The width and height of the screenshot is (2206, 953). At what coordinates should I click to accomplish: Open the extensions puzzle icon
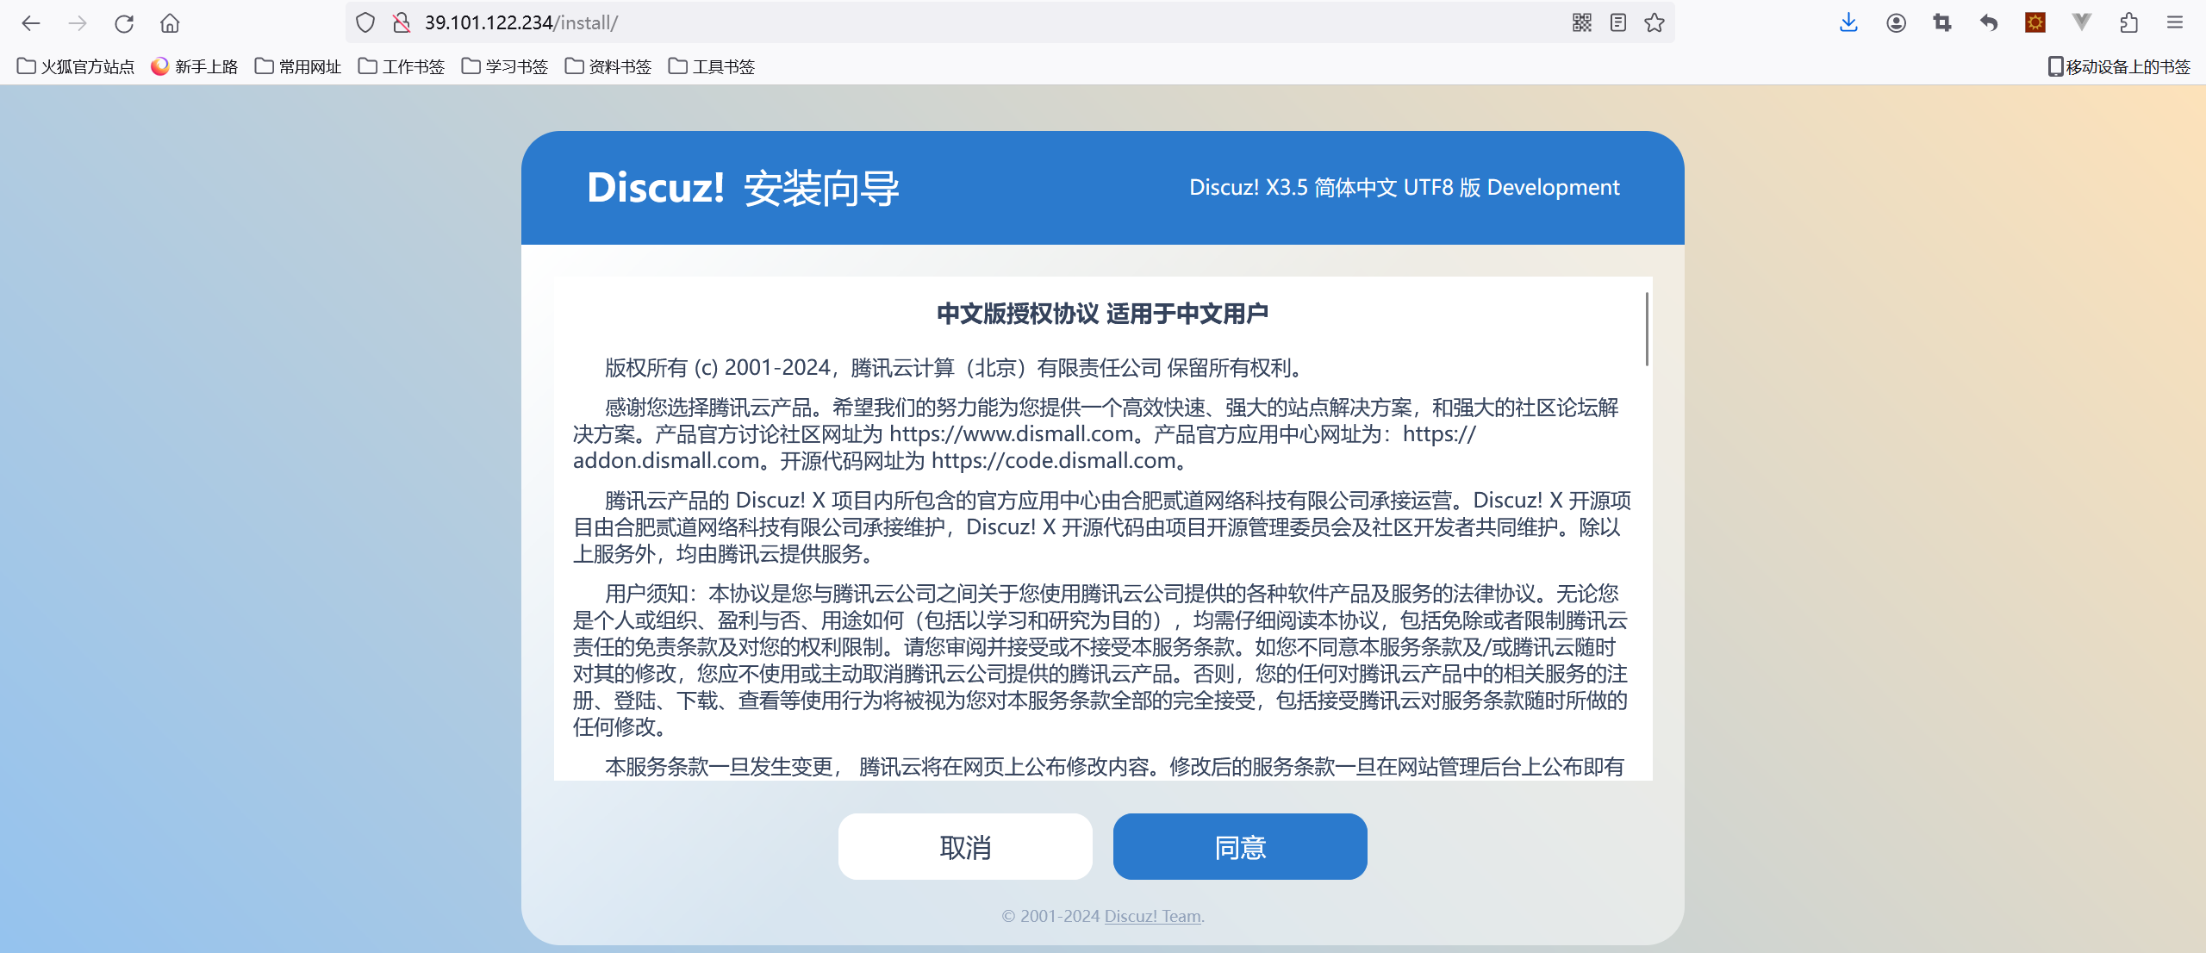(x=2128, y=23)
